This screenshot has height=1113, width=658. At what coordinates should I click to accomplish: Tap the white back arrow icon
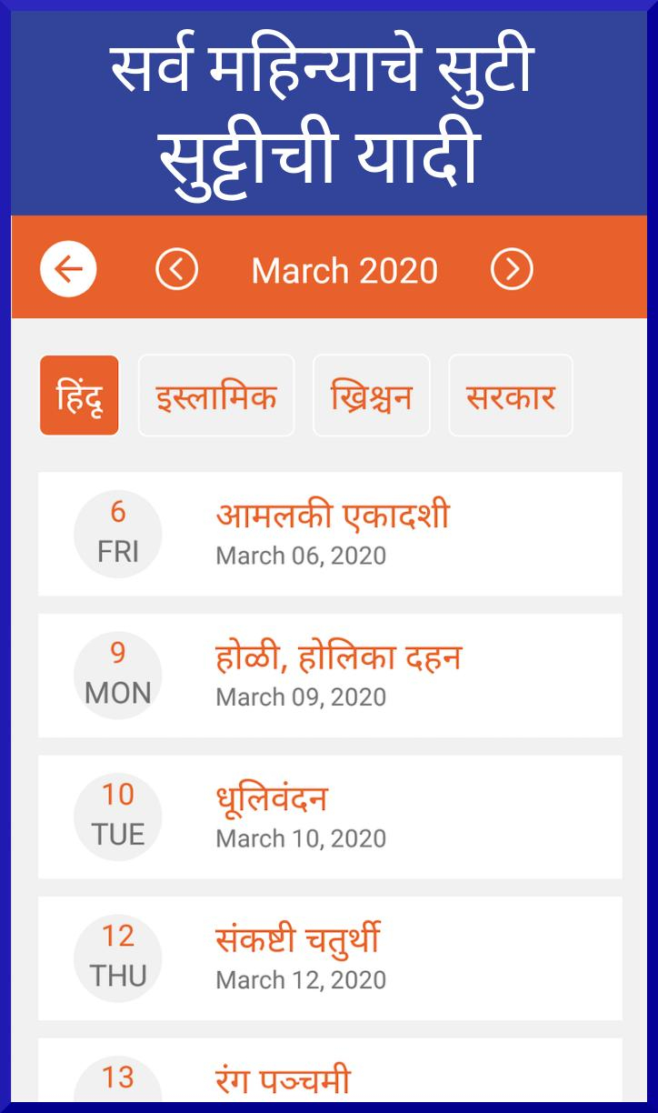68,269
